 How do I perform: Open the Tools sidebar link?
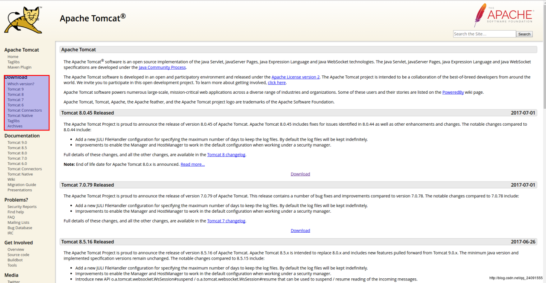point(12,266)
